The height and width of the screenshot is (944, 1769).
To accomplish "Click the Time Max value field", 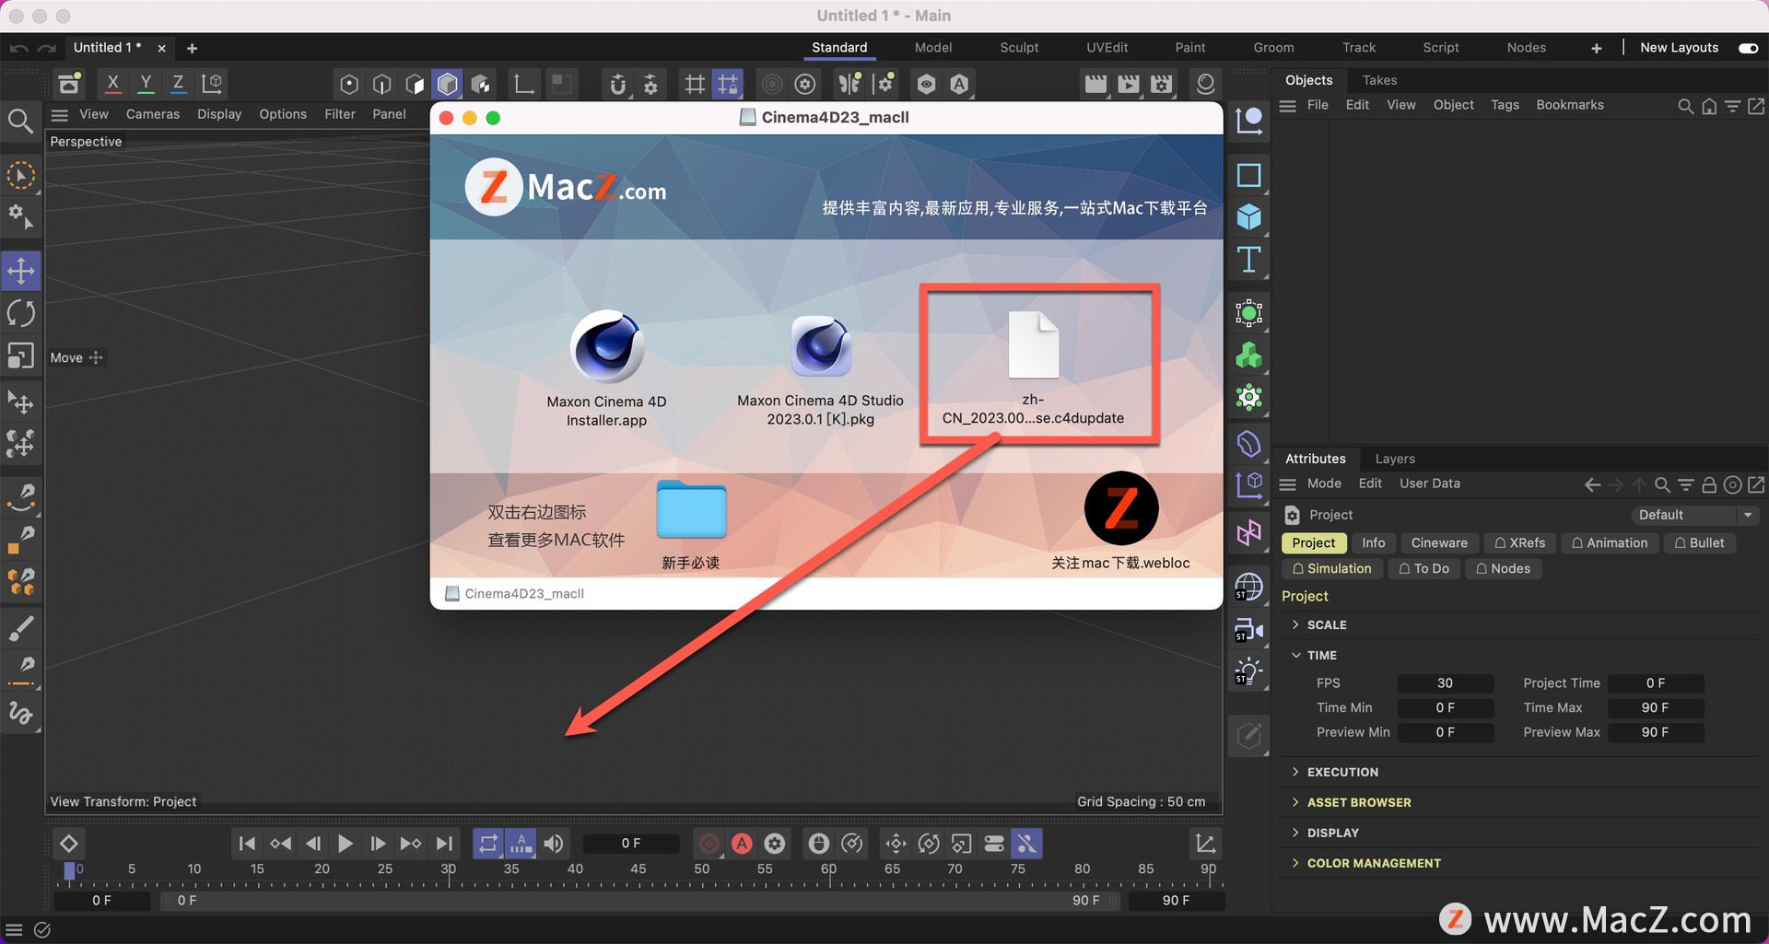I will (1655, 707).
